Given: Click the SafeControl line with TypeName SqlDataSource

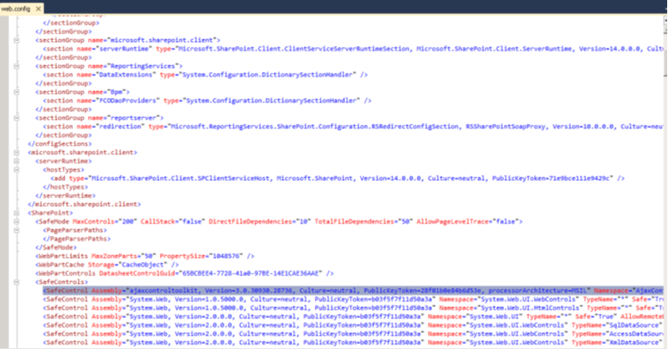Looking at the screenshot, I should pyautogui.click(x=352, y=325).
